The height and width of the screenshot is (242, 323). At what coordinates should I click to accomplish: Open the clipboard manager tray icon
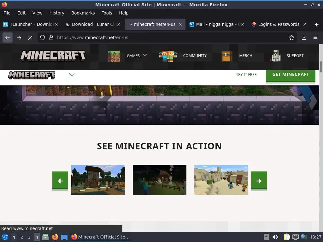tap(287, 237)
